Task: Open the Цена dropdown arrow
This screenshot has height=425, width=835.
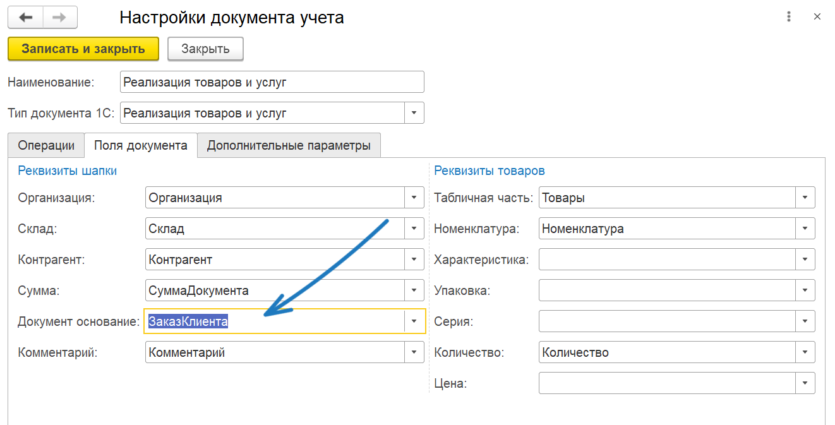Action: (805, 383)
